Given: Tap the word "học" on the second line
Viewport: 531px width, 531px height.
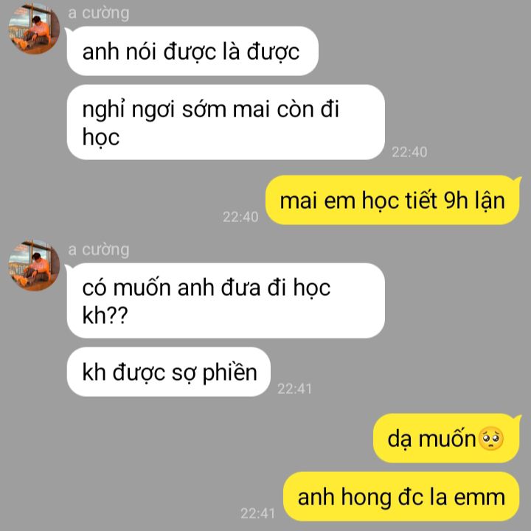Looking at the screenshot, I should point(101,137).
